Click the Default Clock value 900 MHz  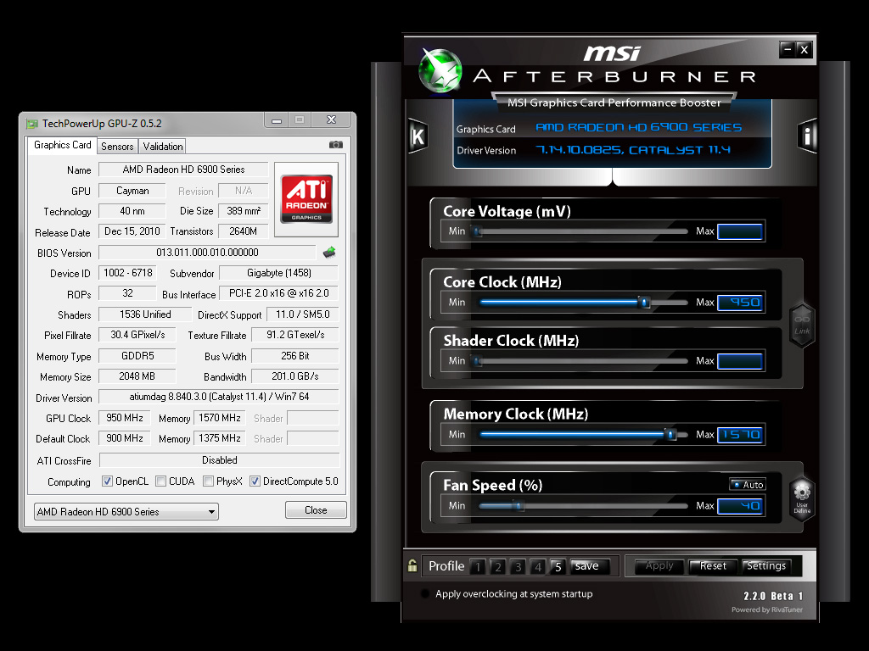pyautogui.click(x=125, y=438)
